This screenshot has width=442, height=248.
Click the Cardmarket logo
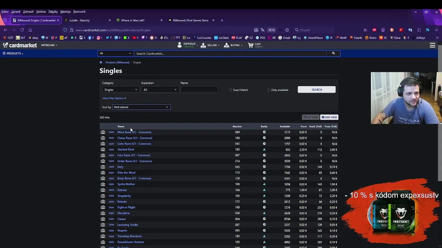(20, 45)
